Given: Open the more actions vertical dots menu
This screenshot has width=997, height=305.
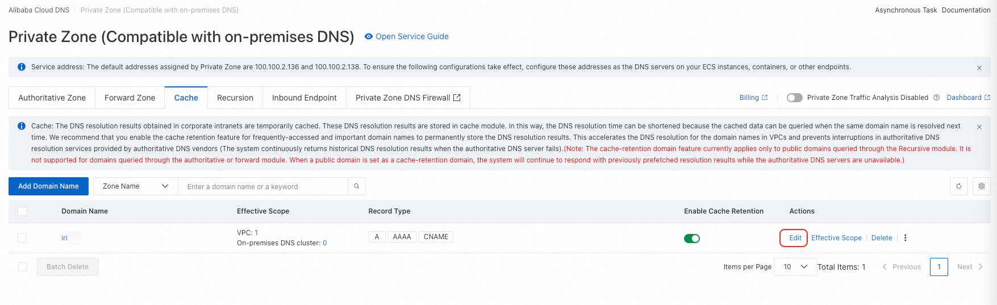Looking at the screenshot, I should [906, 238].
